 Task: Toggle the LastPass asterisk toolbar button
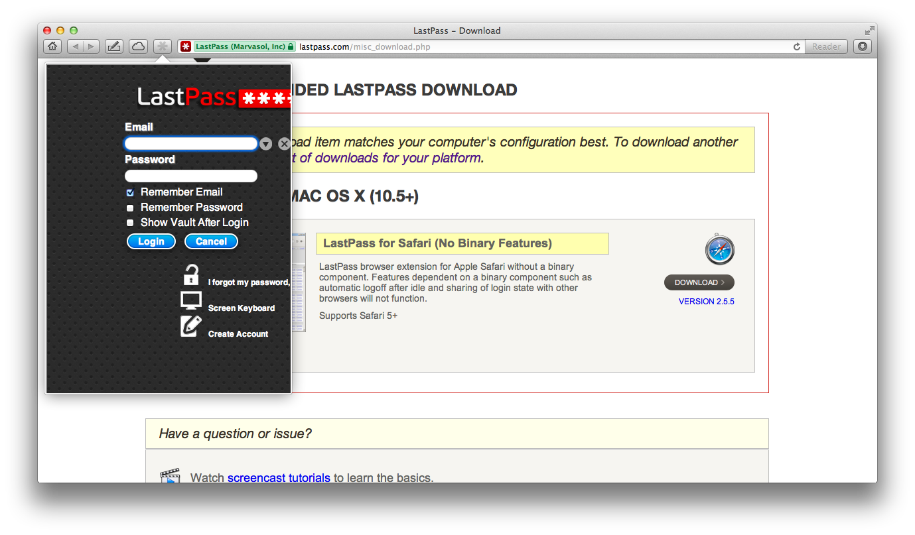[163, 46]
